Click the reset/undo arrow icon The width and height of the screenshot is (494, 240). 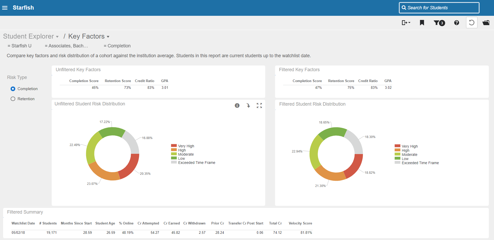click(472, 23)
